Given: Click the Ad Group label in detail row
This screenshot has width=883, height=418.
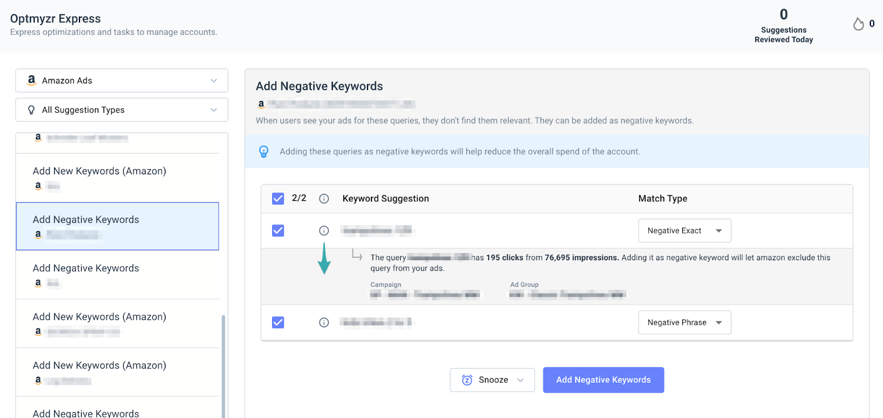Looking at the screenshot, I should tap(524, 285).
